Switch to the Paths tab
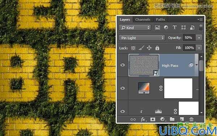This screenshot has height=136, width=217. coord(160,20)
